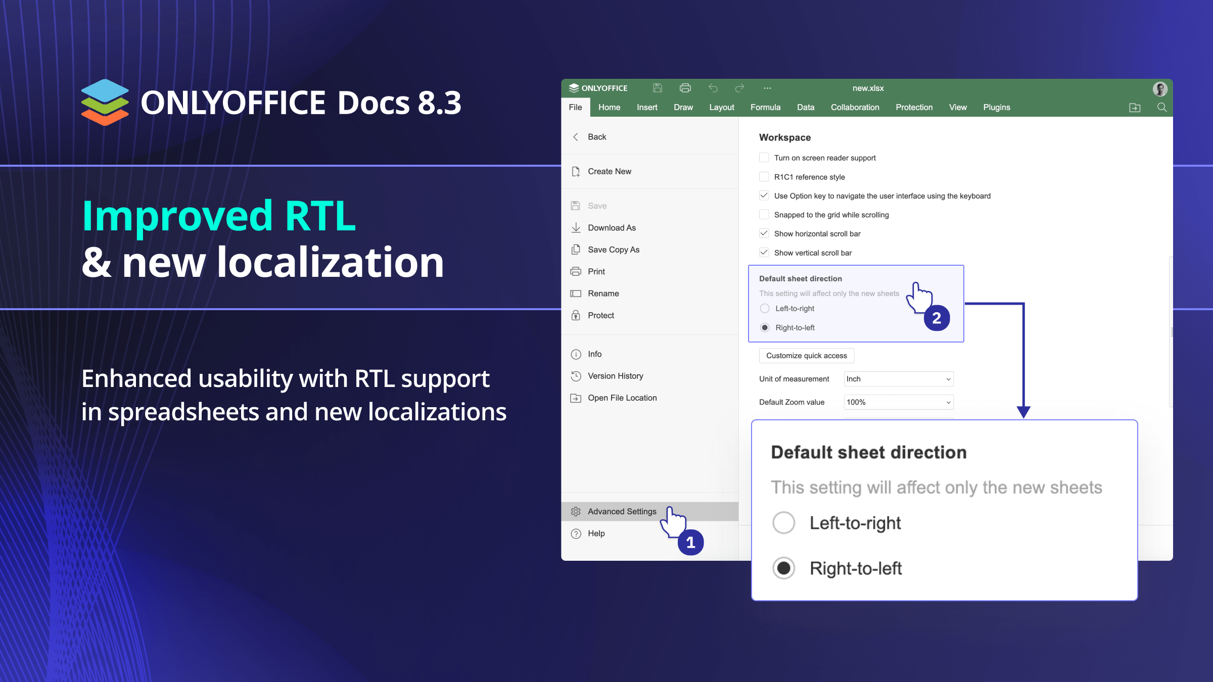Click the vertical scrollbar on settings panel
The image size is (1213, 682).
pyautogui.click(x=1171, y=331)
